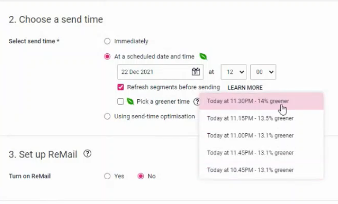Enable the Pick a greener time checkbox
This screenshot has width=338, height=204.
click(x=121, y=101)
